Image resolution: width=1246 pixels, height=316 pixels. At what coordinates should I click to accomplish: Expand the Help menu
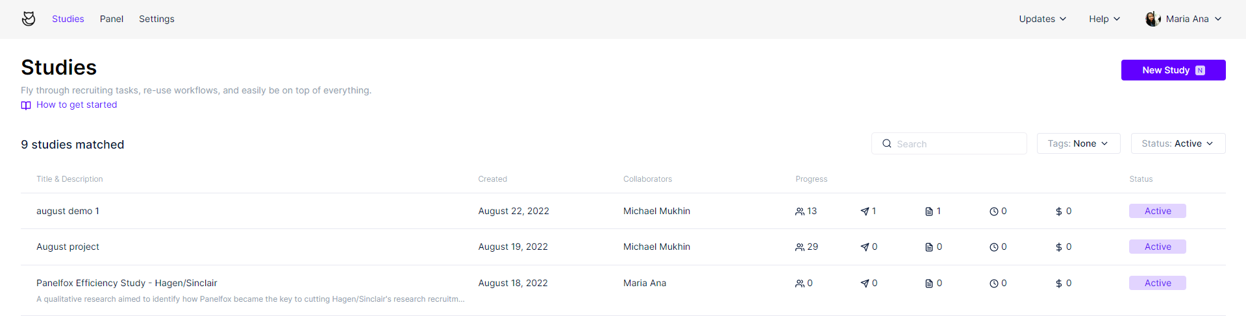(1104, 19)
